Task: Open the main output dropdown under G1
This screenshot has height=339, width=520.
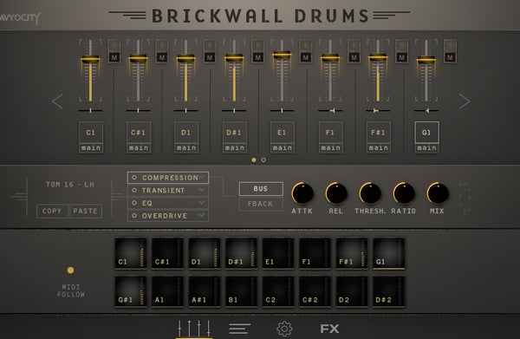Action: pyautogui.click(x=426, y=148)
